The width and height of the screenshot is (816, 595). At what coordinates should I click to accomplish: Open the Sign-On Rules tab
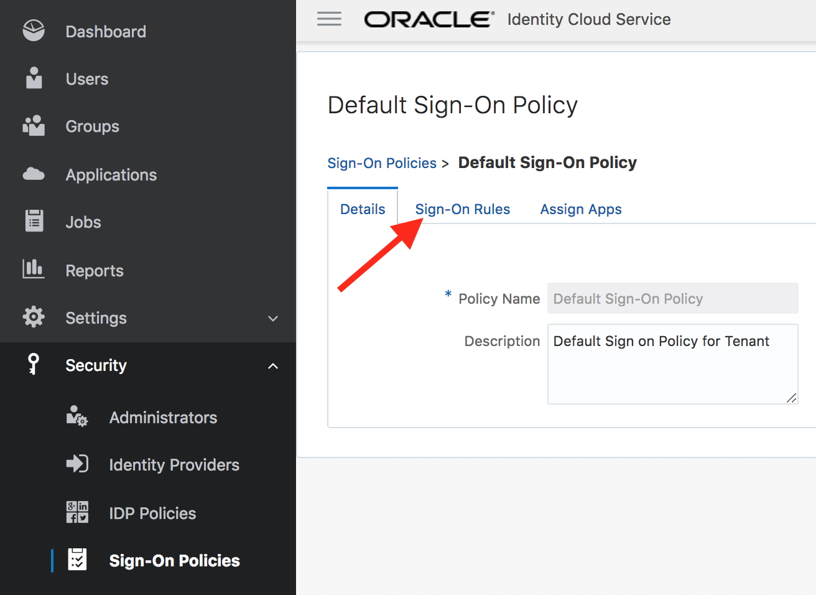[463, 209]
